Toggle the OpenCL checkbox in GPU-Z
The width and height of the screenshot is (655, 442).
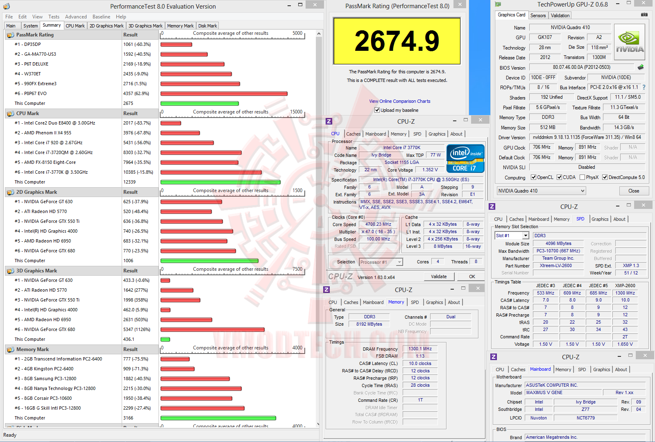click(x=533, y=177)
